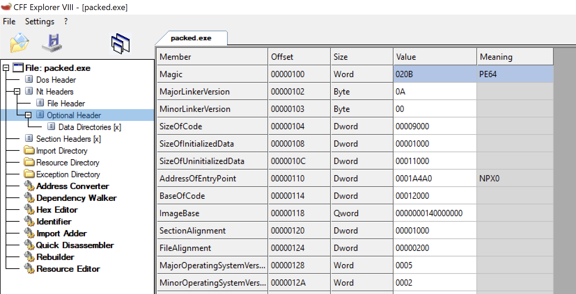Click the NPX0 meaning cell

[x=515, y=178]
